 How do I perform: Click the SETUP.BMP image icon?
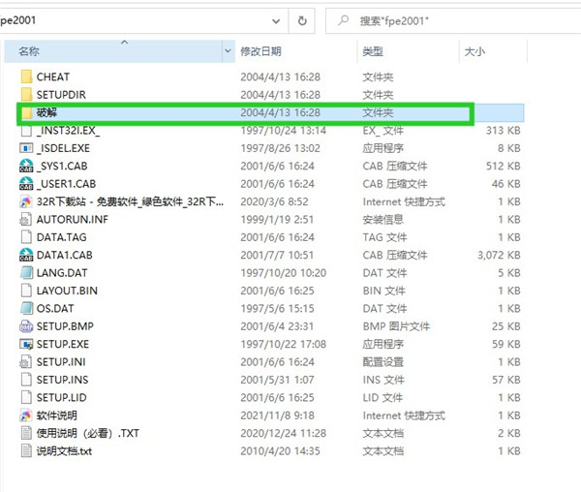tap(26, 326)
